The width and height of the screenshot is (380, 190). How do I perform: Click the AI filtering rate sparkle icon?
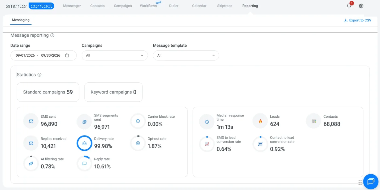(31, 164)
